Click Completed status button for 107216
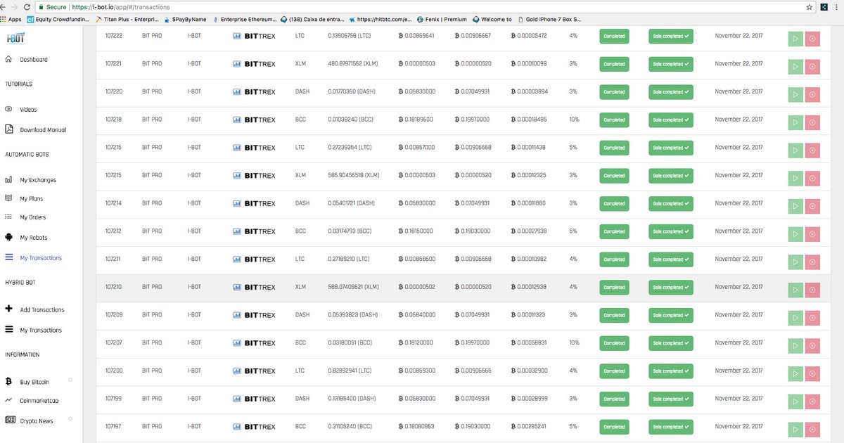This screenshot has height=443, width=844. pyautogui.click(x=614, y=148)
